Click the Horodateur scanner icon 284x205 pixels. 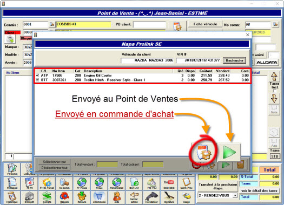point(151,197)
